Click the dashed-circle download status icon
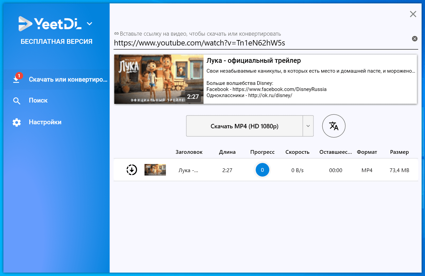 pos(132,170)
